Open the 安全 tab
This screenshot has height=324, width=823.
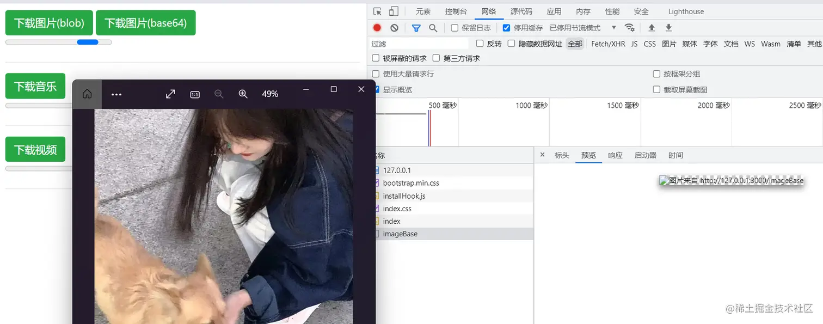pos(641,11)
